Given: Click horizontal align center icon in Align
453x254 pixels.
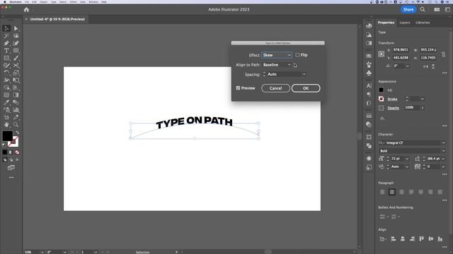Looking at the screenshot, I should coord(403,238).
